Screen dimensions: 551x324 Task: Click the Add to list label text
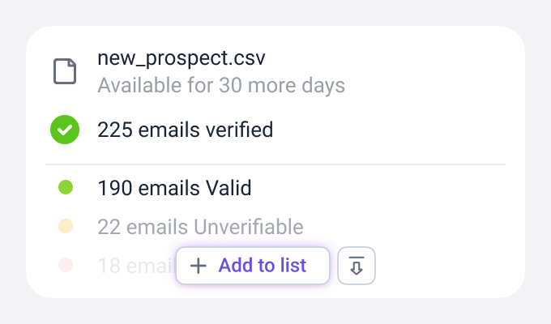(262, 266)
